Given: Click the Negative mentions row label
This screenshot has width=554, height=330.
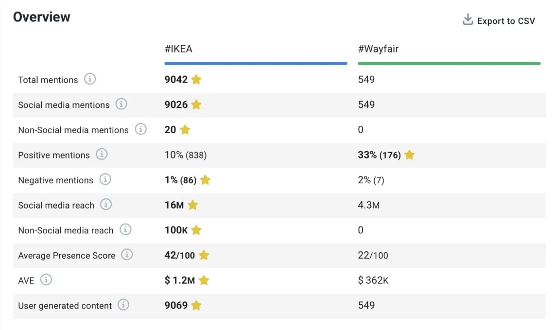Looking at the screenshot, I should click(x=56, y=180).
